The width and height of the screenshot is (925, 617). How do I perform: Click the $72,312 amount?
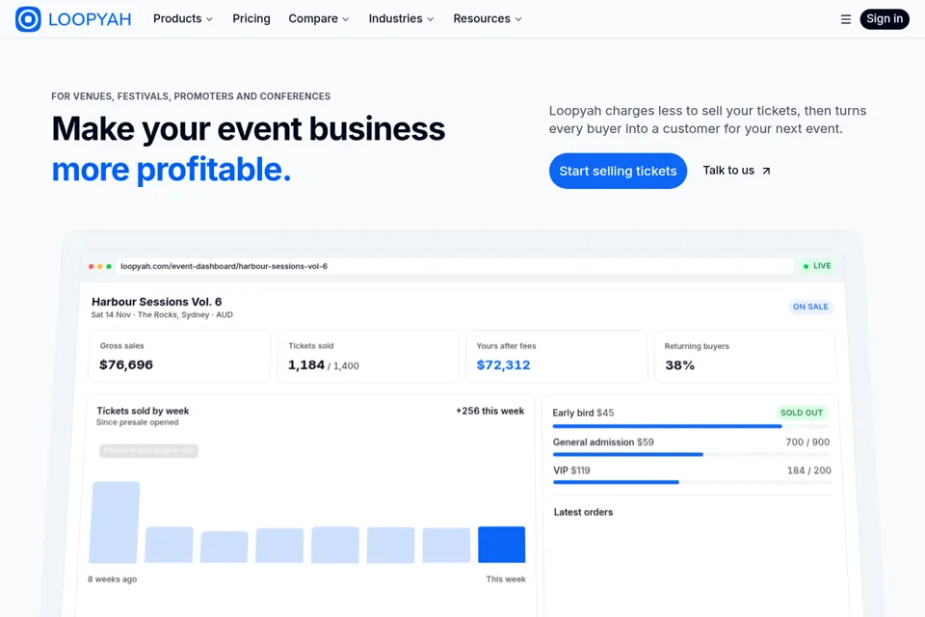coord(503,364)
